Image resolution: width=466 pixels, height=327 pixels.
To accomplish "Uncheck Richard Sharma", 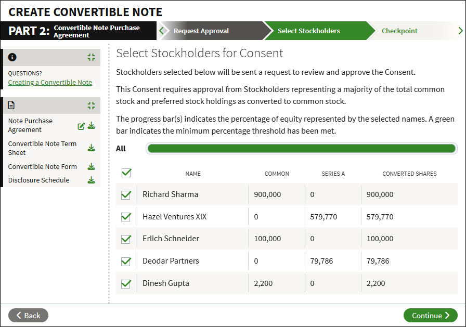I will click(x=126, y=194).
